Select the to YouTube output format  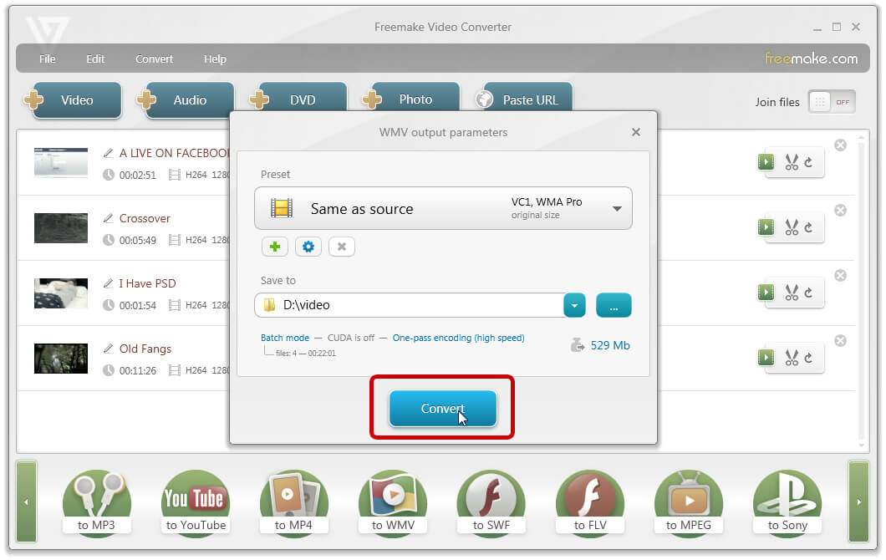[x=196, y=501]
